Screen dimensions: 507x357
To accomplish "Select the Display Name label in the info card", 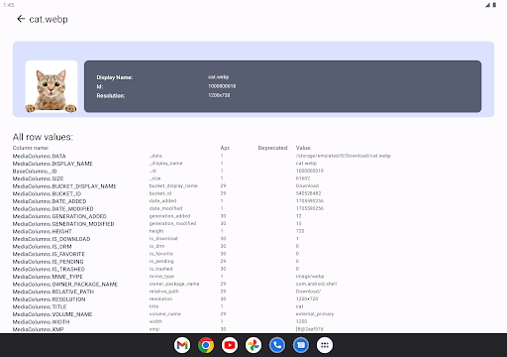I will tap(115, 77).
